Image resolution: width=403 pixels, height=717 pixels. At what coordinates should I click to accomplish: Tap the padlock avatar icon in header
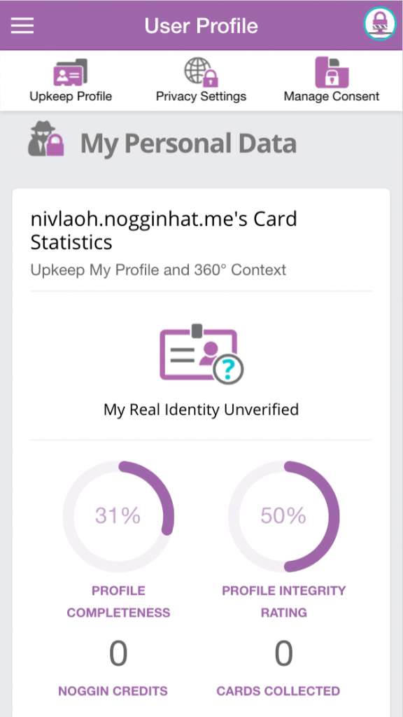(x=380, y=24)
